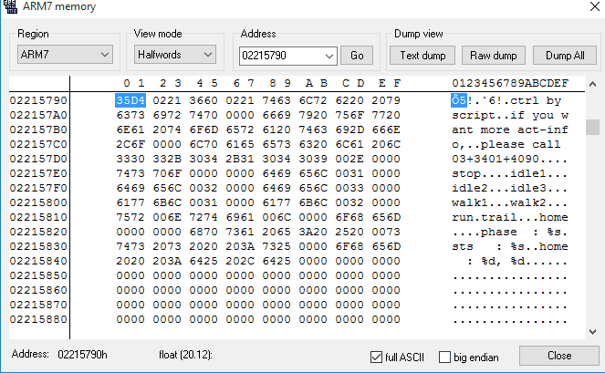Click ASCII text 'ant more act-inf'
The image size is (605, 373).
point(510,130)
